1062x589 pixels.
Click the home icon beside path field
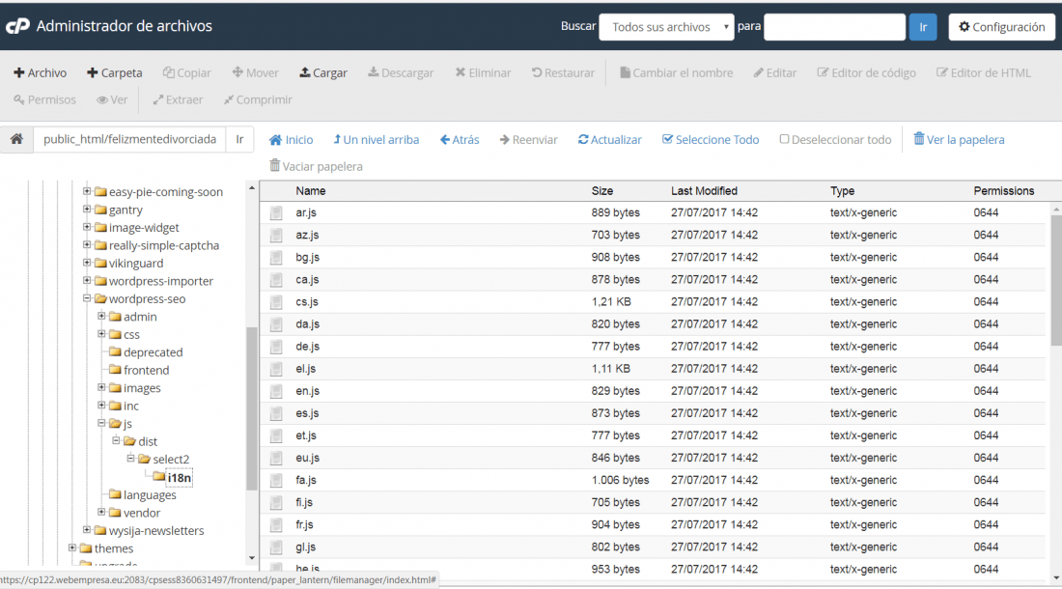[17, 139]
